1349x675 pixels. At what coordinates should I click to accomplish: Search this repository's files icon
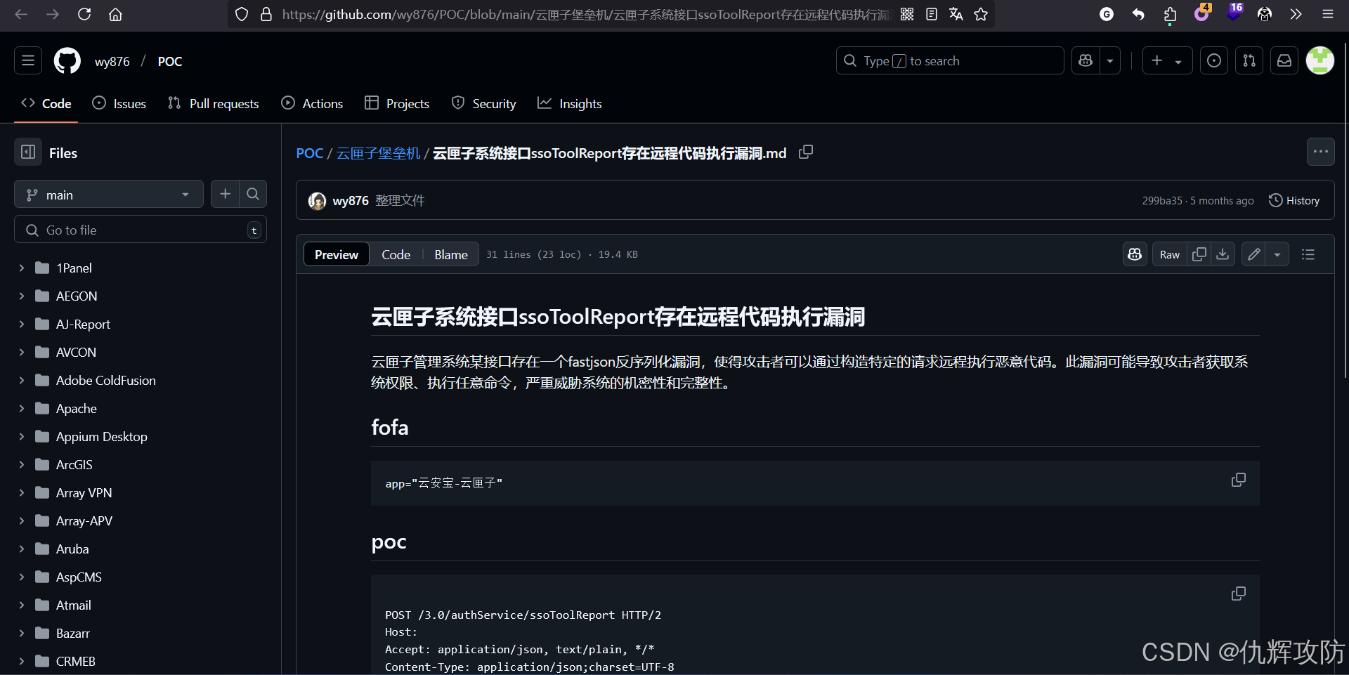coord(253,194)
